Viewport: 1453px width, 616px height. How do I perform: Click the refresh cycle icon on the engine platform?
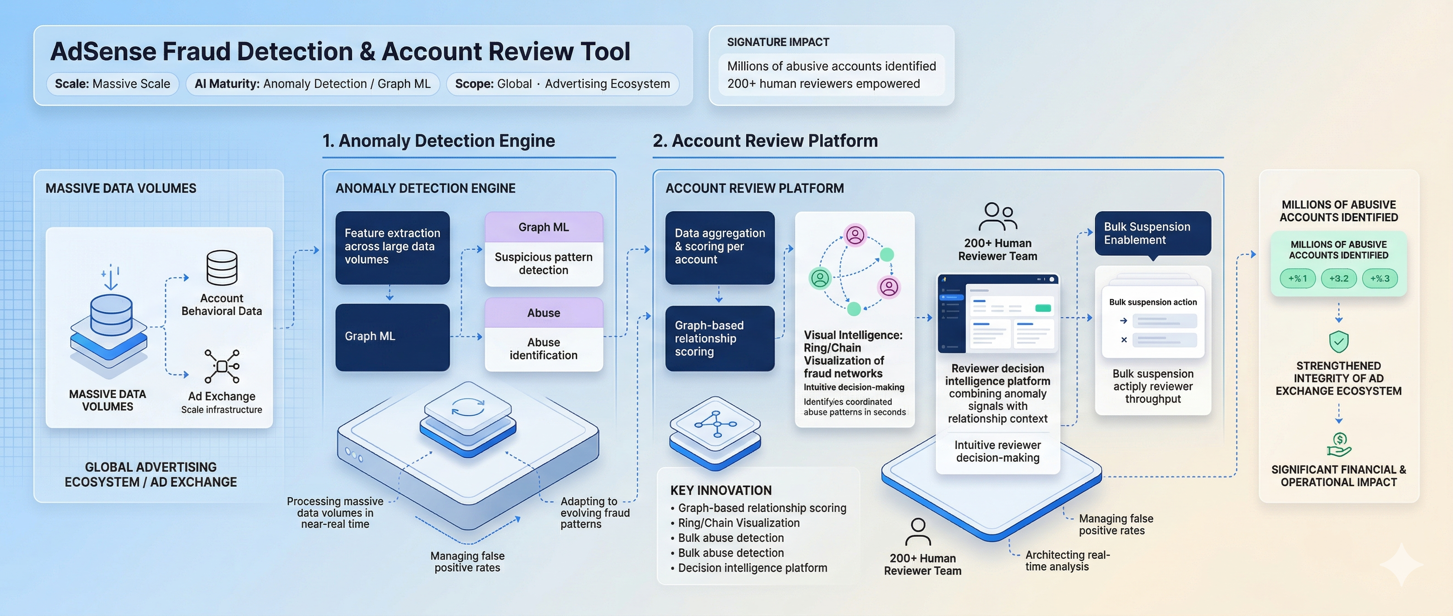click(x=468, y=408)
